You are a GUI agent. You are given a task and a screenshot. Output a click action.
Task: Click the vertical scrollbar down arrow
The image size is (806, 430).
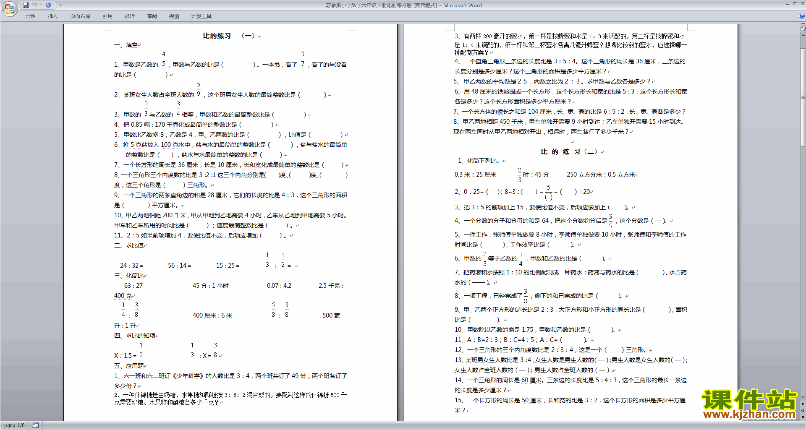[x=803, y=398]
